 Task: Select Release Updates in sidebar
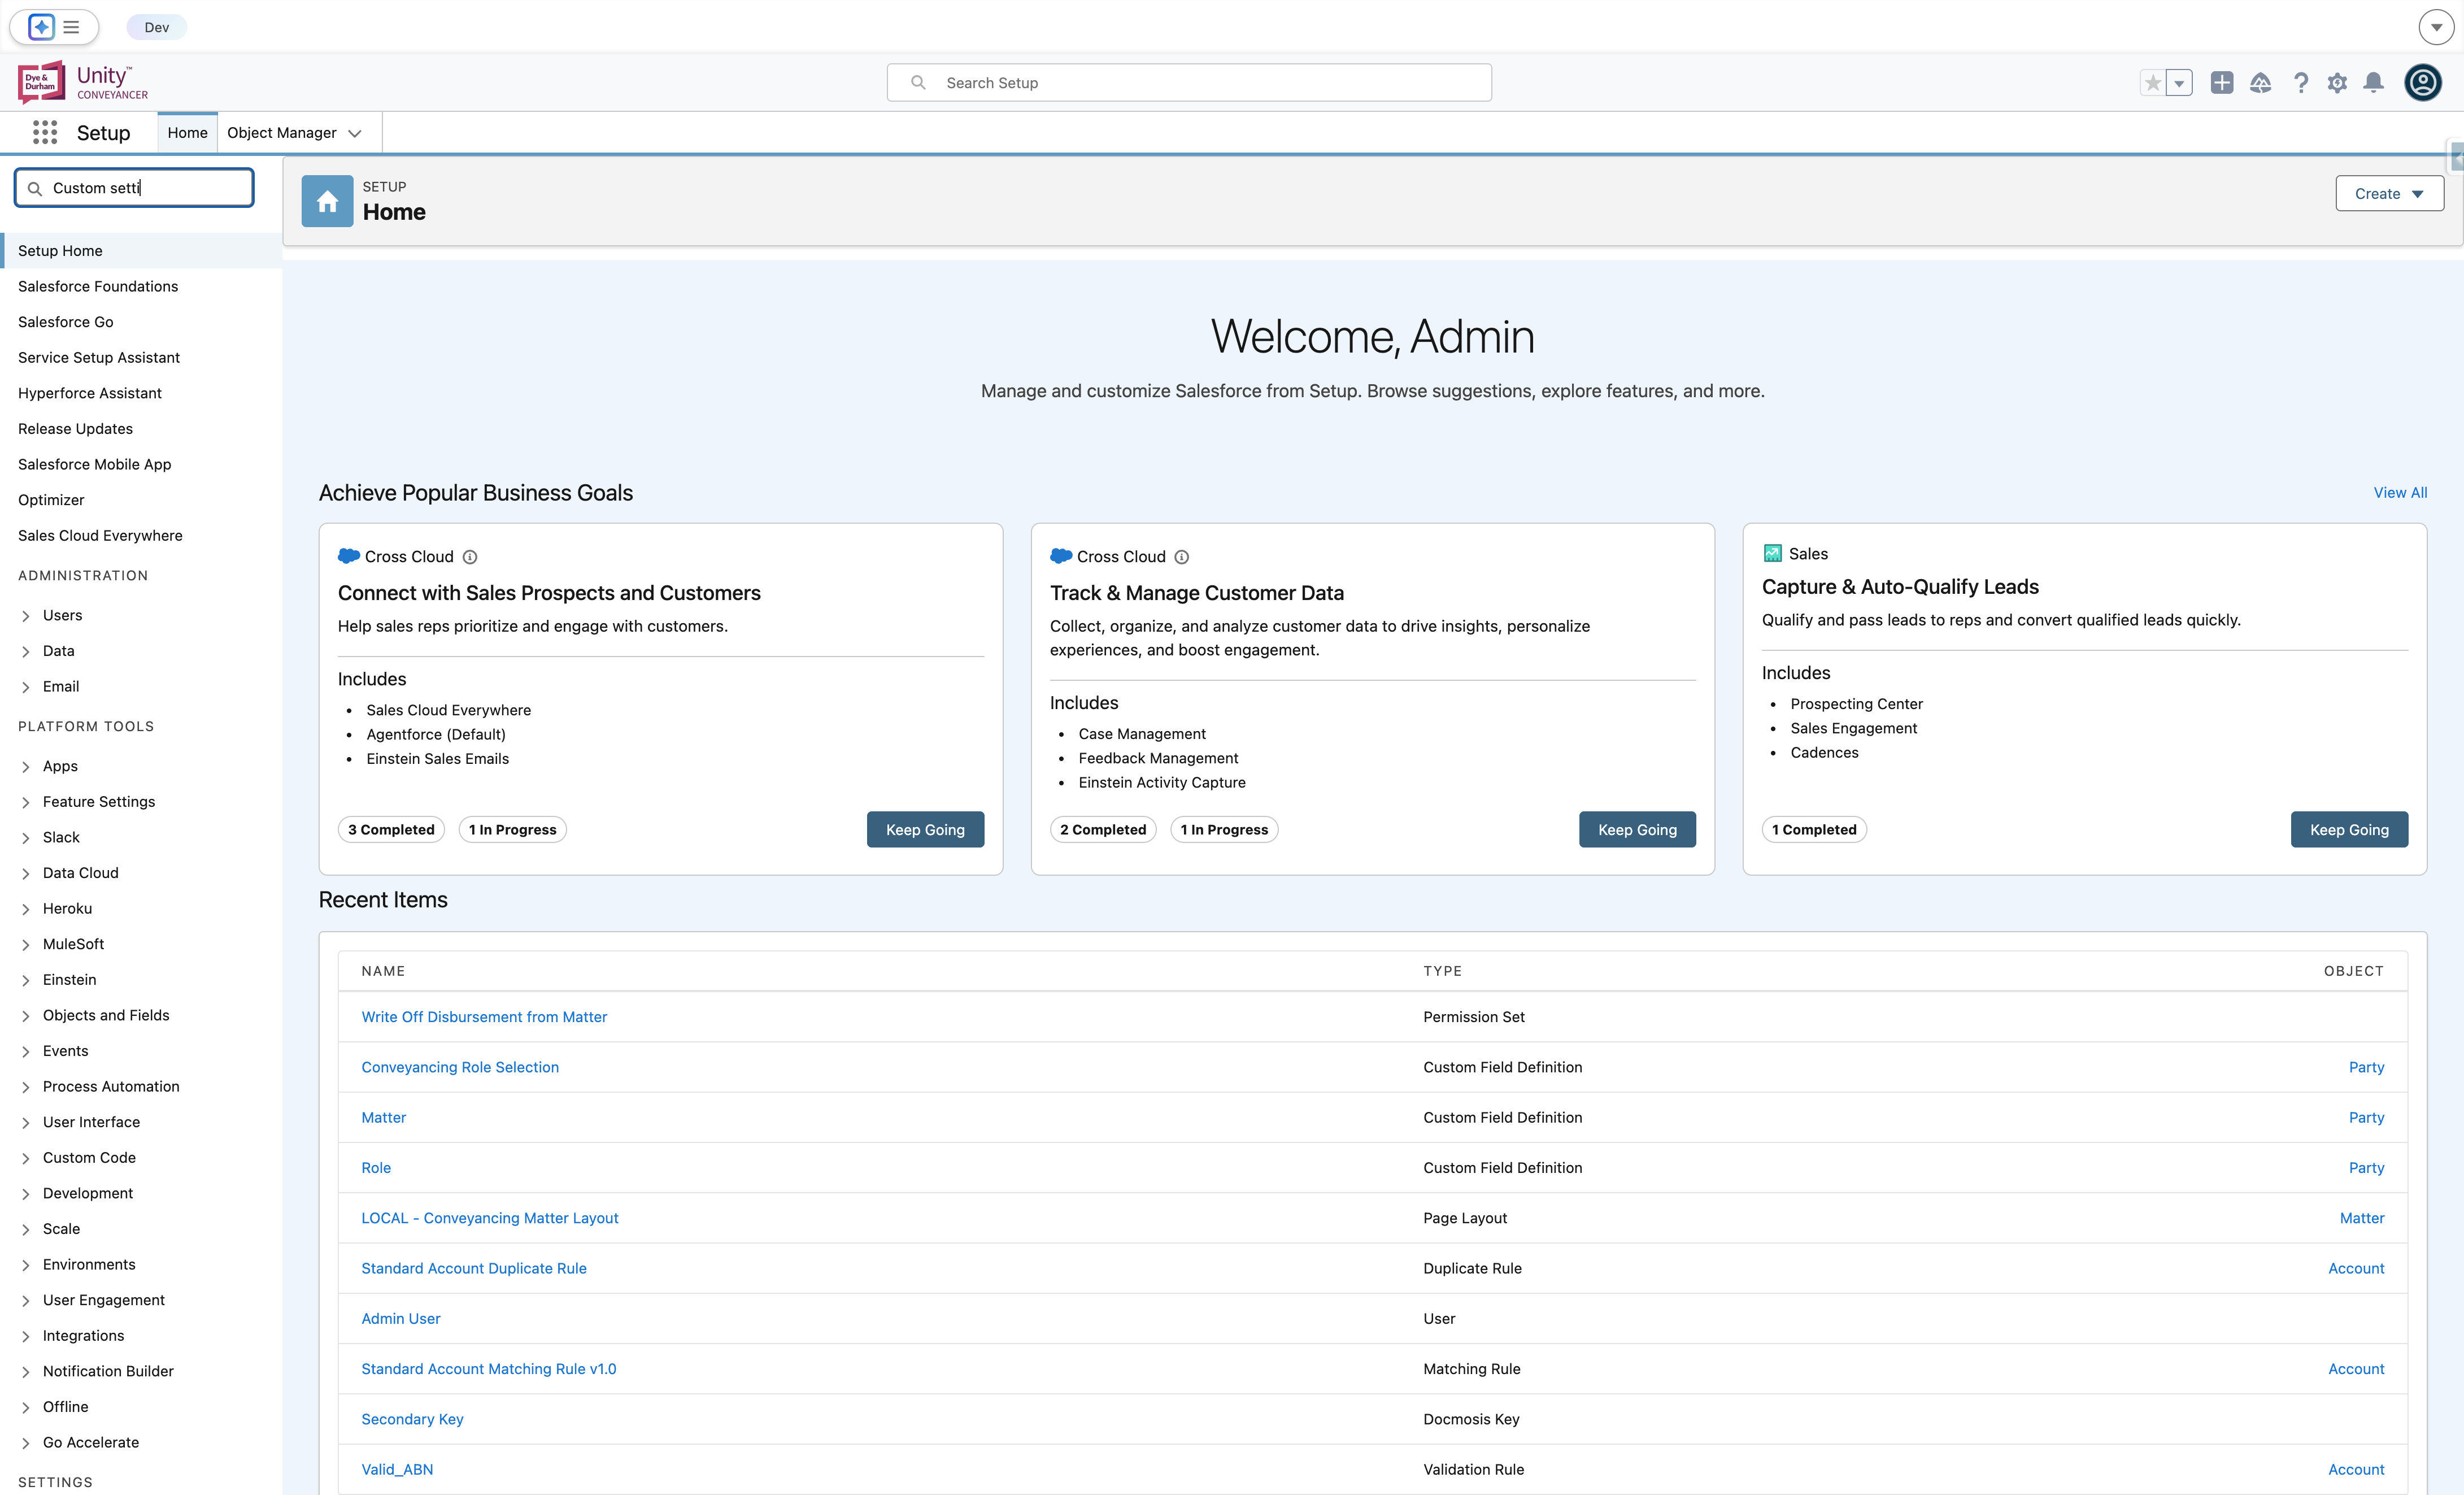75,428
